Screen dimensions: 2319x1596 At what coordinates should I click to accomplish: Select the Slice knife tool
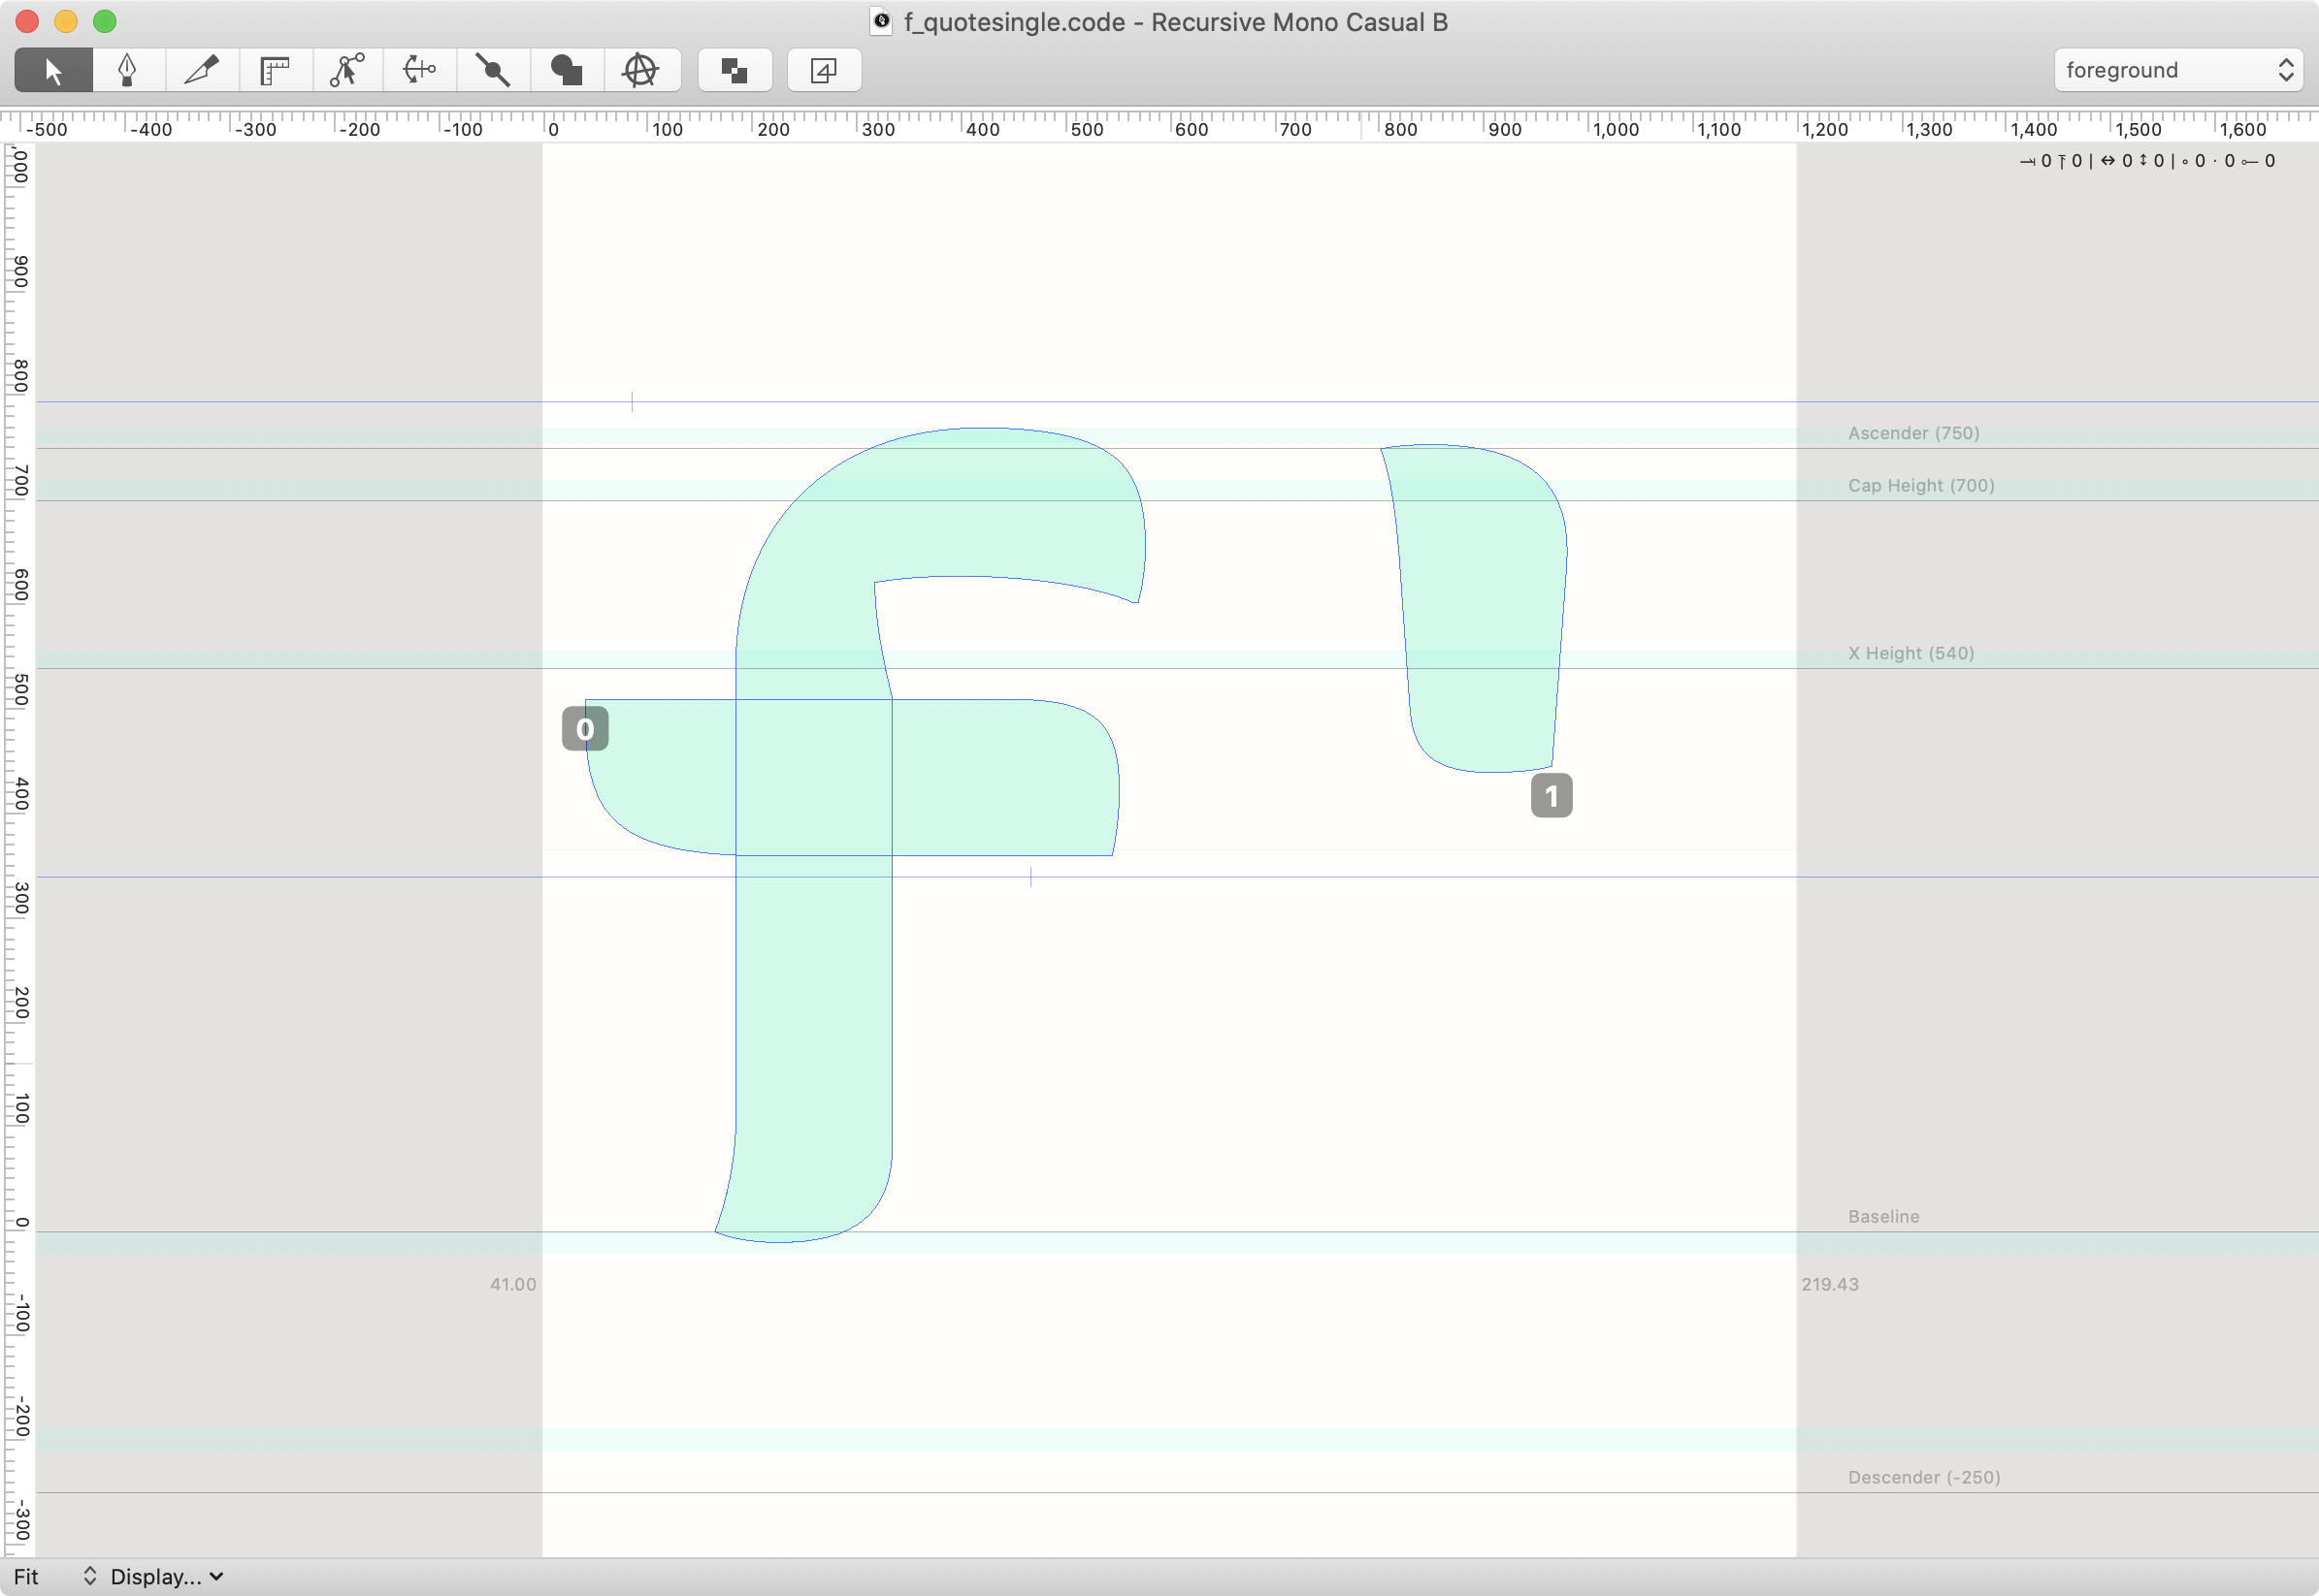point(202,70)
